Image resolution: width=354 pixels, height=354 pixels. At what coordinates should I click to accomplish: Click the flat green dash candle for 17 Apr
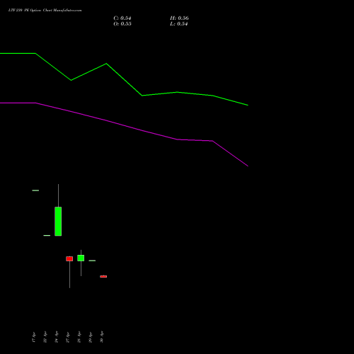pyautogui.click(x=35, y=190)
